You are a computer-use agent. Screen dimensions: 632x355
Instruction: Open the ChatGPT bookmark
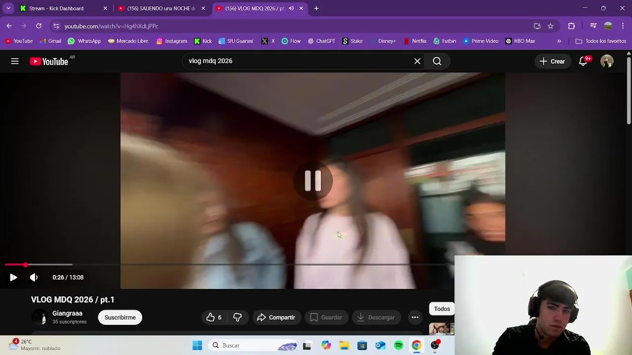tap(321, 41)
